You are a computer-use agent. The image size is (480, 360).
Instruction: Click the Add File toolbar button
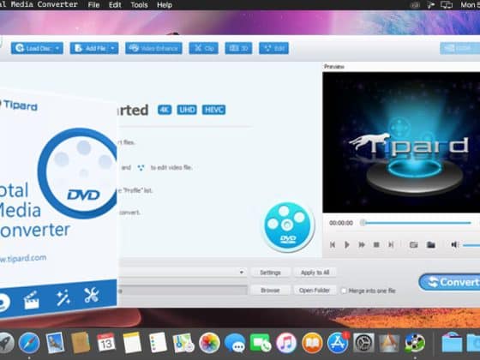click(94, 48)
